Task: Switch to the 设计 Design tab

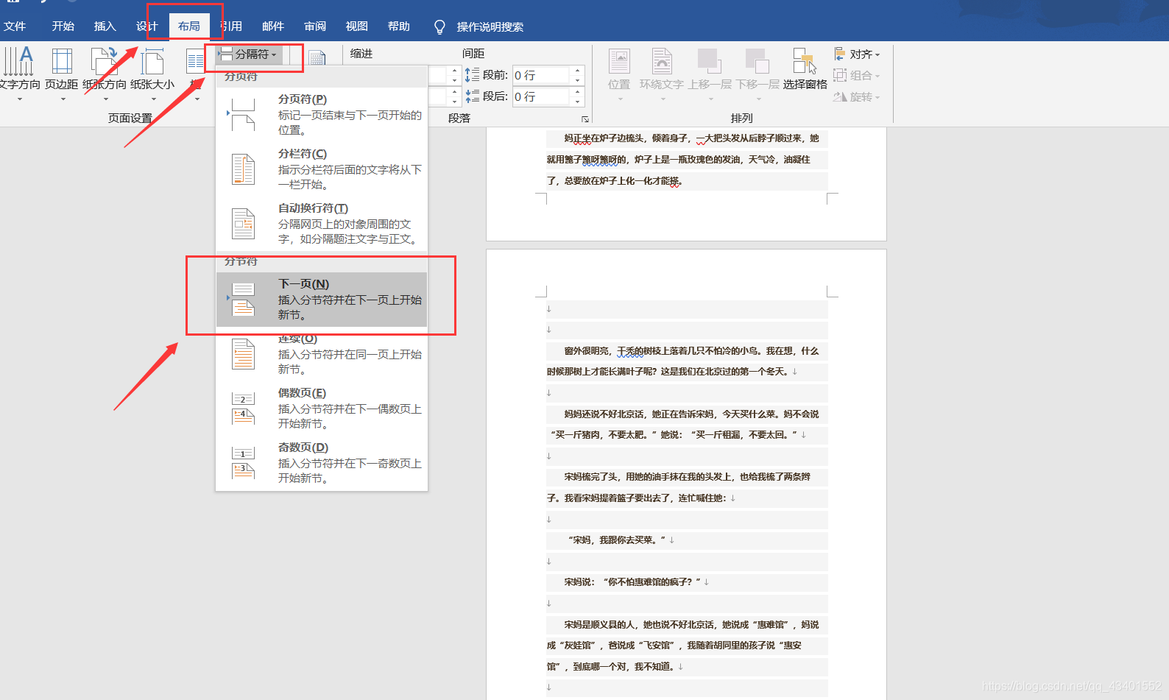Action: [147, 26]
